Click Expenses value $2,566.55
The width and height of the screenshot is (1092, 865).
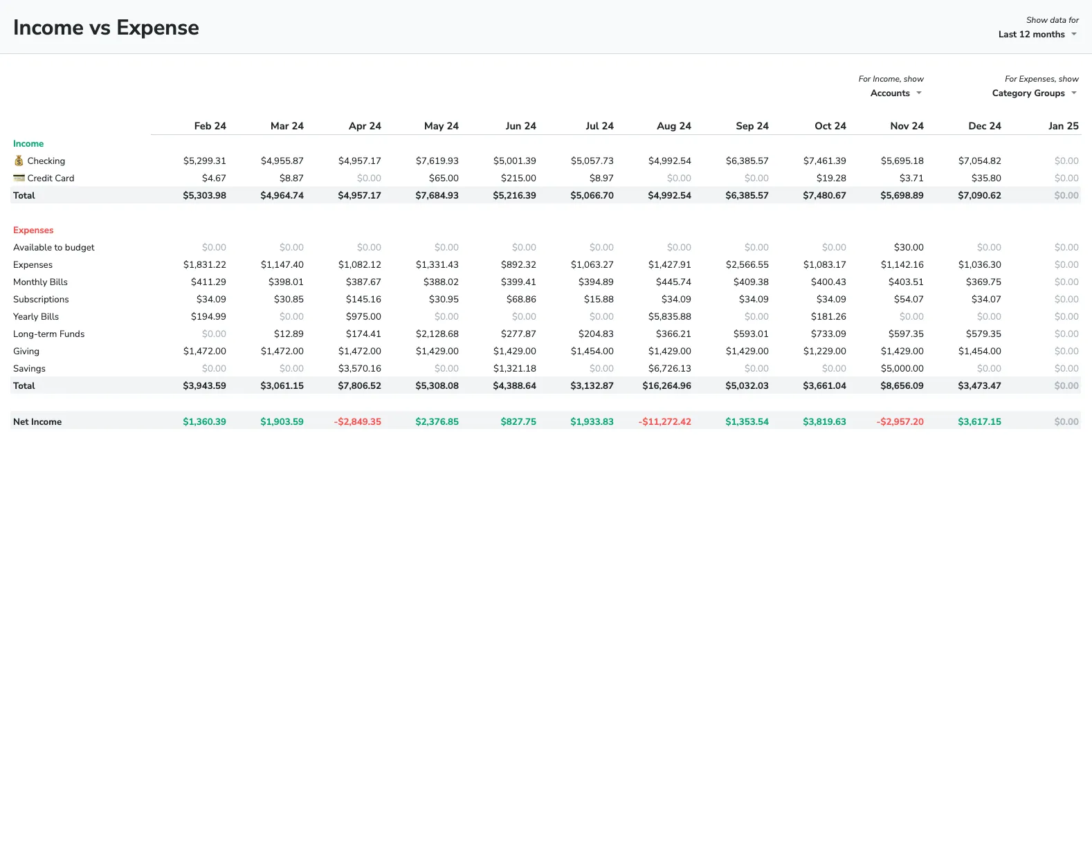click(x=747, y=265)
